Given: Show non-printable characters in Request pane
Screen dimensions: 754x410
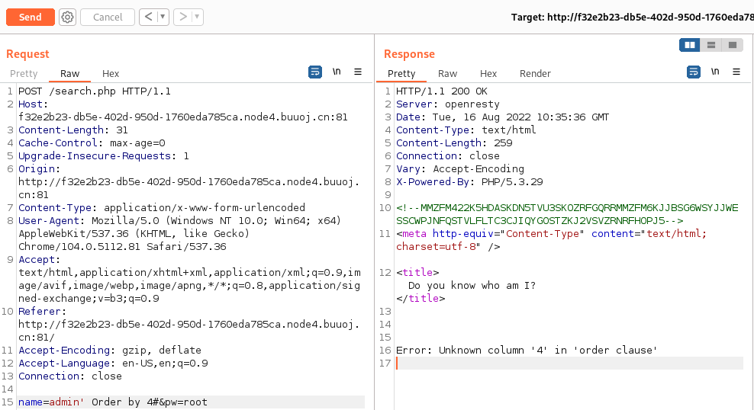Looking at the screenshot, I should coord(337,72).
